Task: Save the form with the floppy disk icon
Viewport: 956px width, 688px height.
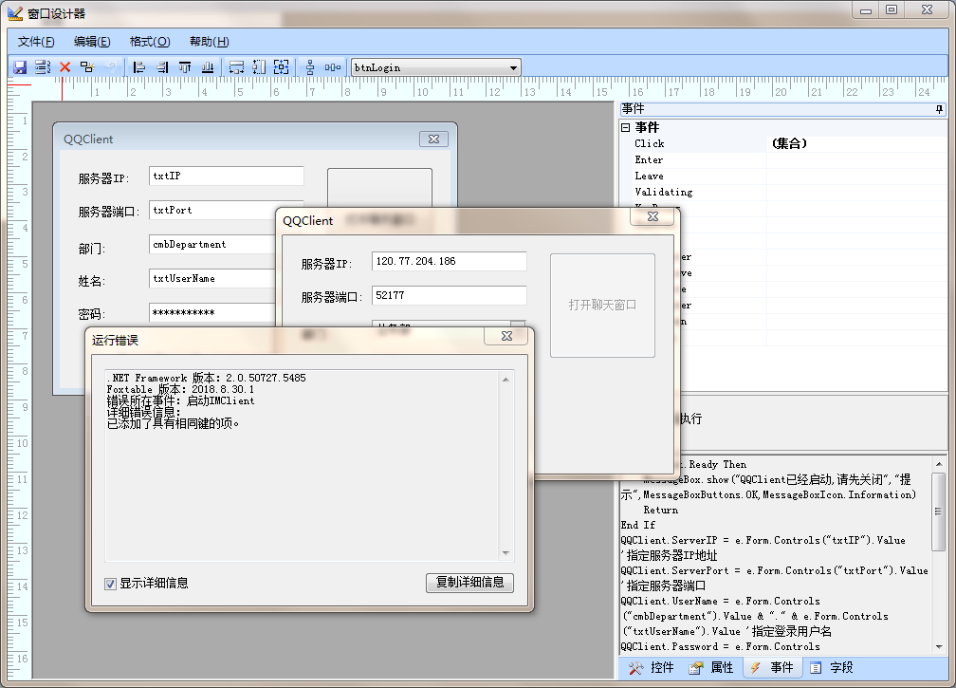Action: (20, 67)
